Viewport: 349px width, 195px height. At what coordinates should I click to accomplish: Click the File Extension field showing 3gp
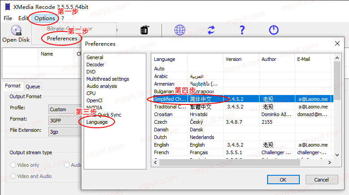(x=65, y=132)
